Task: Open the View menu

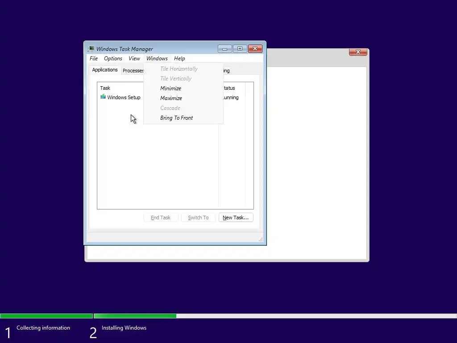Action: pyautogui.click(x=134, y=59)
